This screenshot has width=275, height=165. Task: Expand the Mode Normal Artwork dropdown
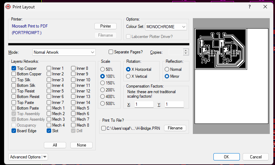[x=64, y=52]
